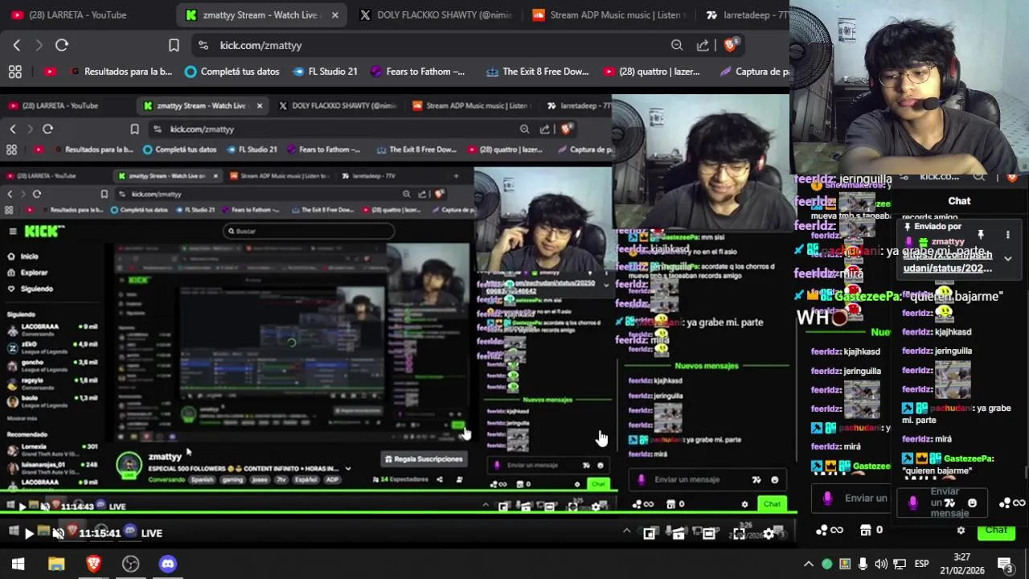Open the 'Nuevos mensajes' banner in streamed chat

pos(707,366)
